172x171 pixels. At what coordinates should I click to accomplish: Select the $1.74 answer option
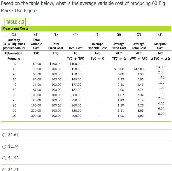point(4,147)
